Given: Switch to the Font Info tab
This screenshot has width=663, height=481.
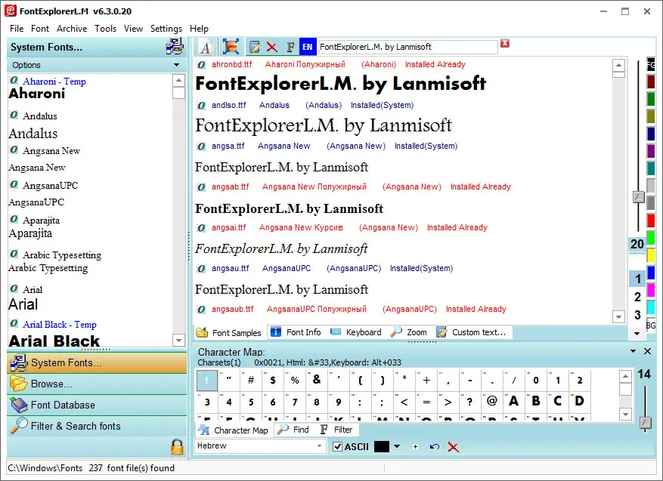Looking at the screenshot, I should pos(296,332).
